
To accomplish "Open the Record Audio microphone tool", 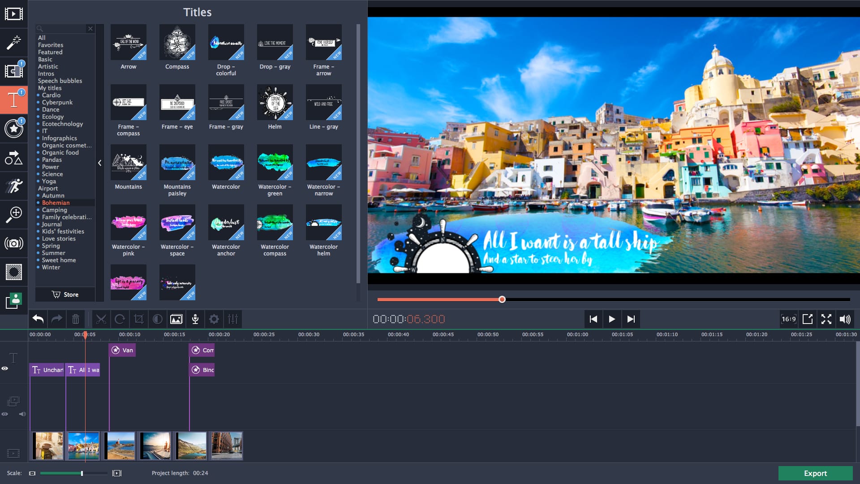I will [195, 319].
